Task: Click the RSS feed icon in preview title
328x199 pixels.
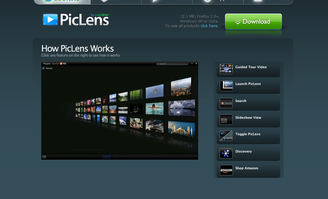Action: 61,63
